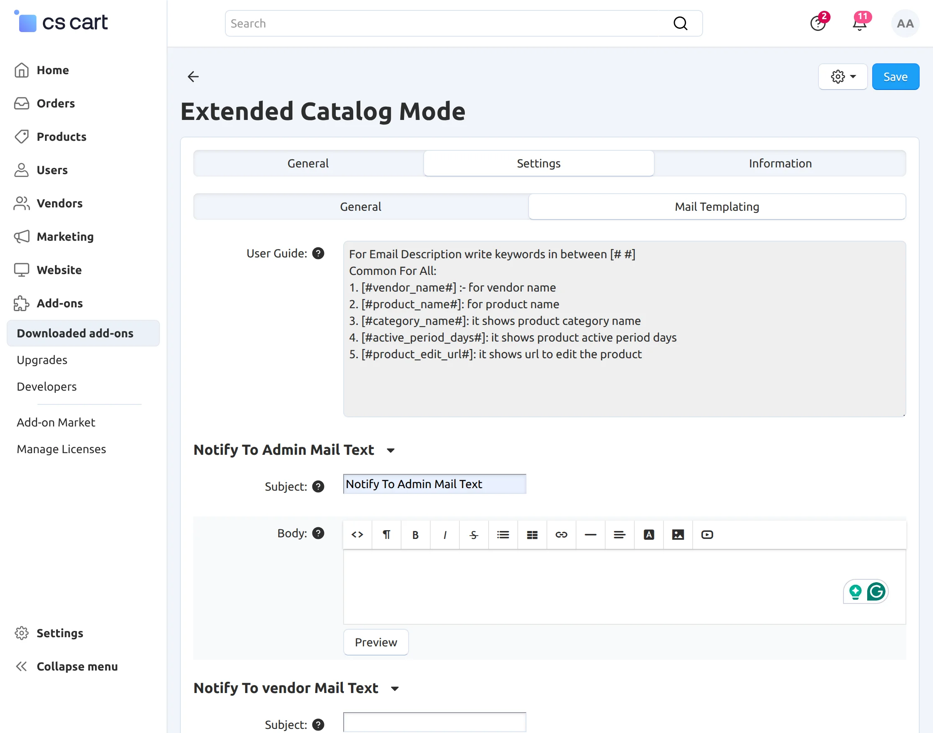
Task: Click the Admin Subject input field
Action: click(x=435, y=484)
